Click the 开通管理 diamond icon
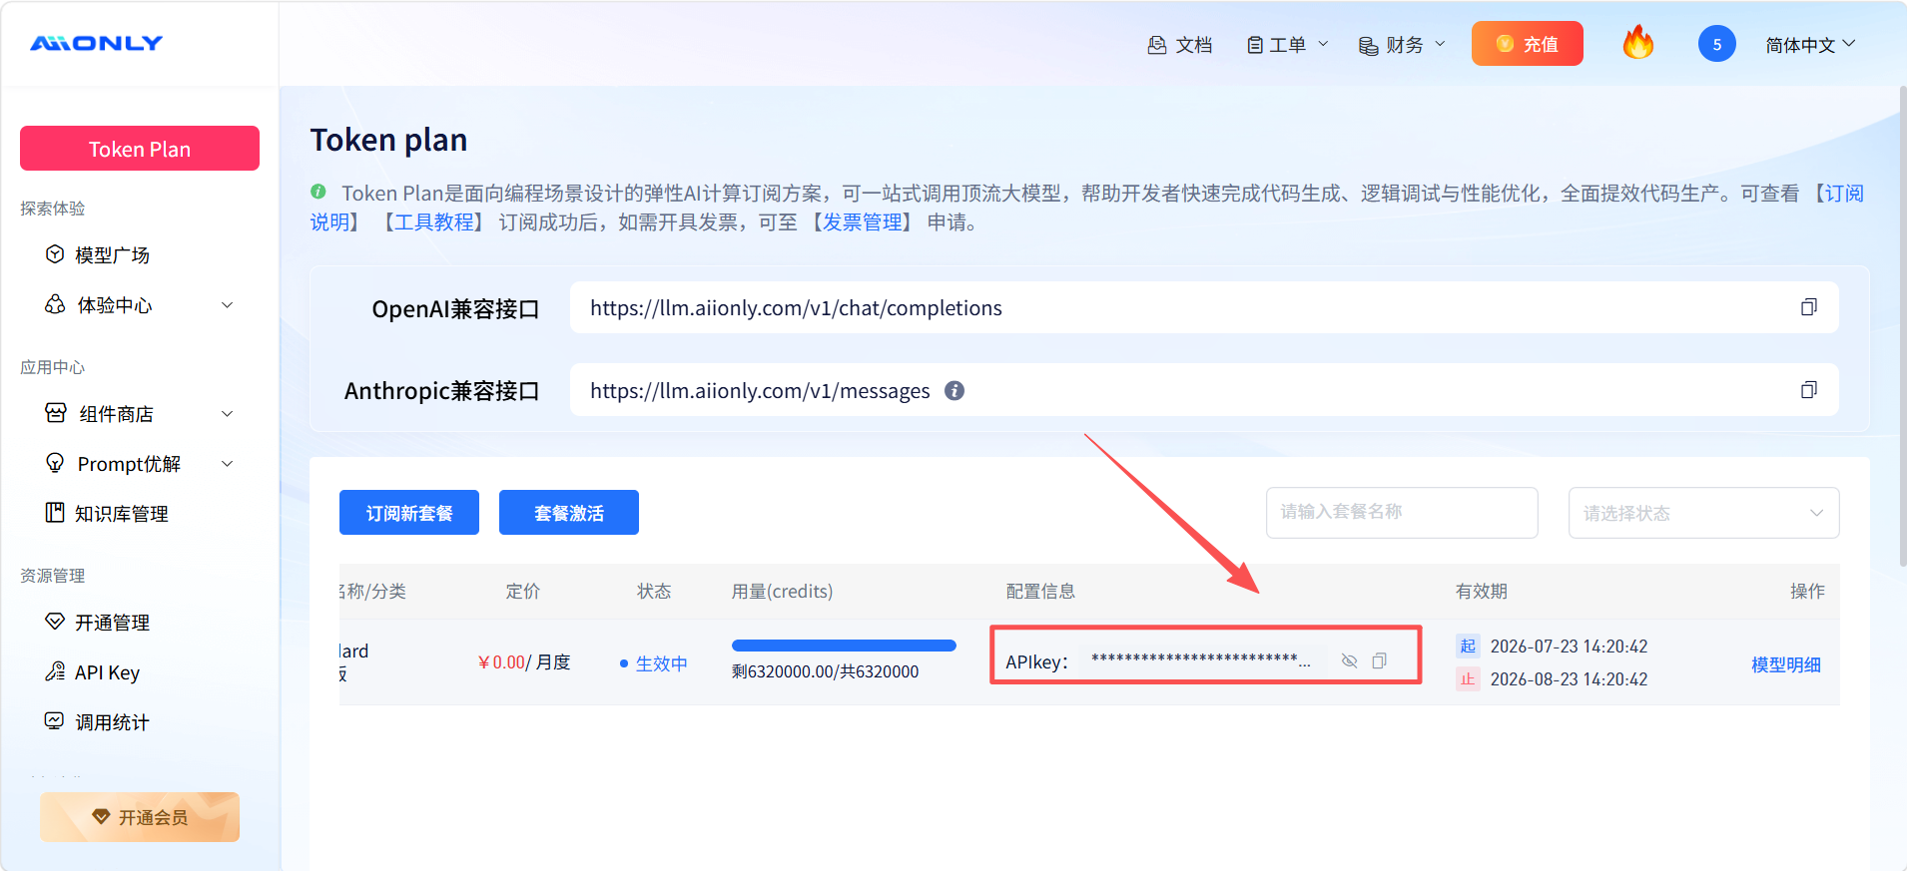 [x=55, y=622]
